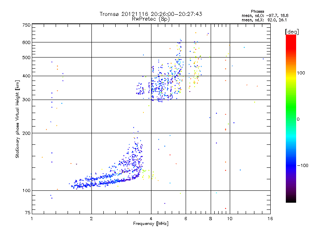Click the x-axis '8' tick label
Viewport: 318px width, 238px height.
211,219
